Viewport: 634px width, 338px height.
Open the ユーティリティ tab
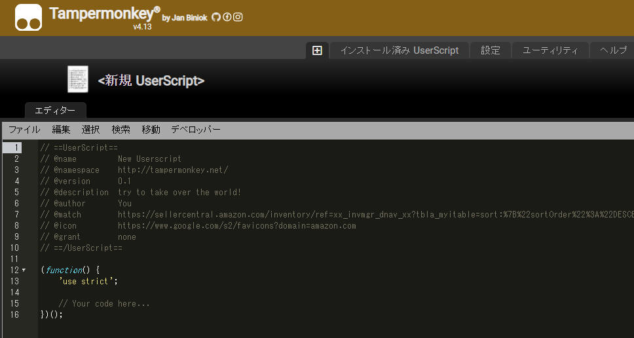[550, 50]
